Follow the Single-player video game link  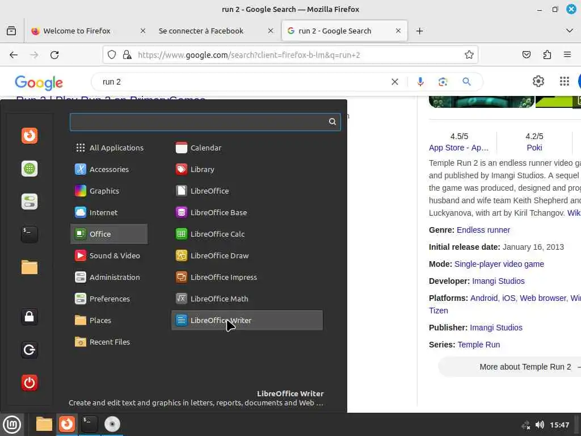pos(499,264)
